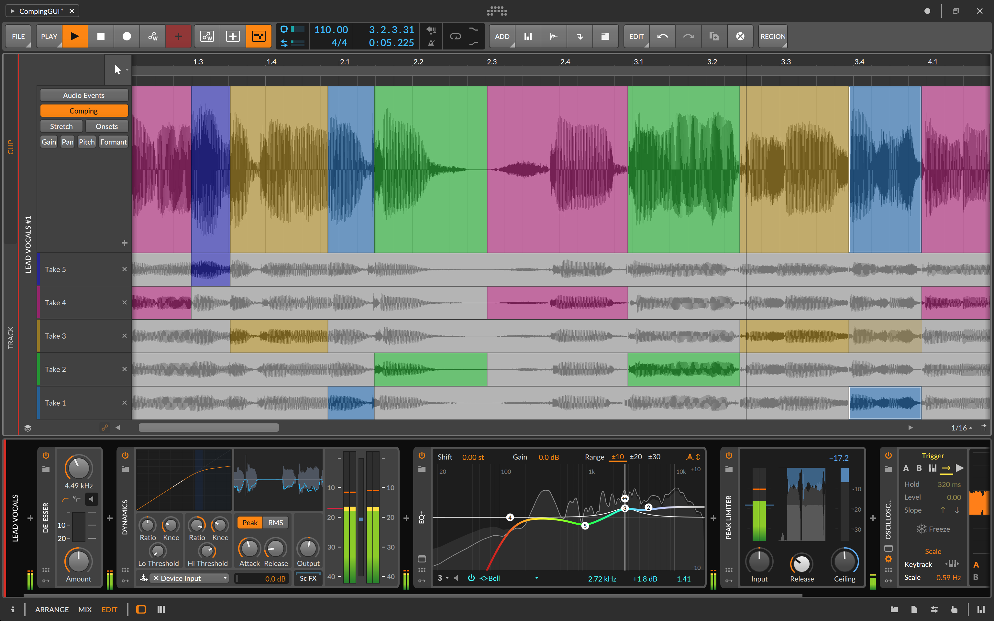The width and height of the screenshot is (994, 621).
Task: Click the Stretch button in clip panel
Action: [x=61, y=127]
